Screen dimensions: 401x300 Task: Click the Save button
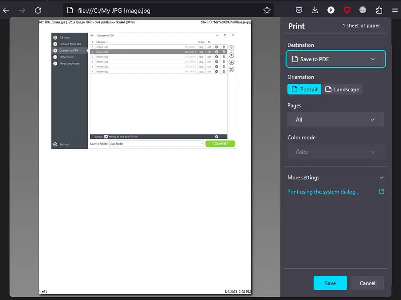[330, 283]
